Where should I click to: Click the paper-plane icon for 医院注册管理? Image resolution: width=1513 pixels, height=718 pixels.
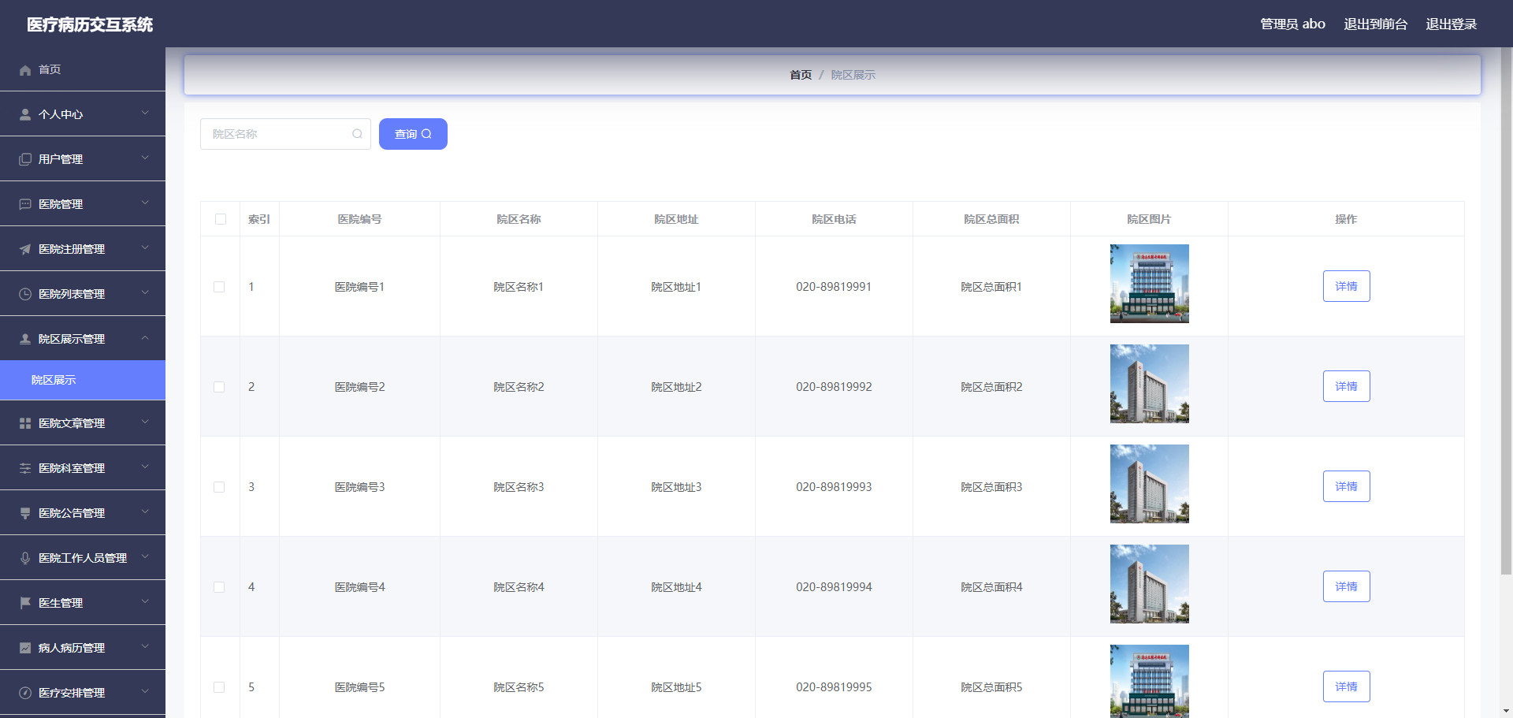click(25, 249)
